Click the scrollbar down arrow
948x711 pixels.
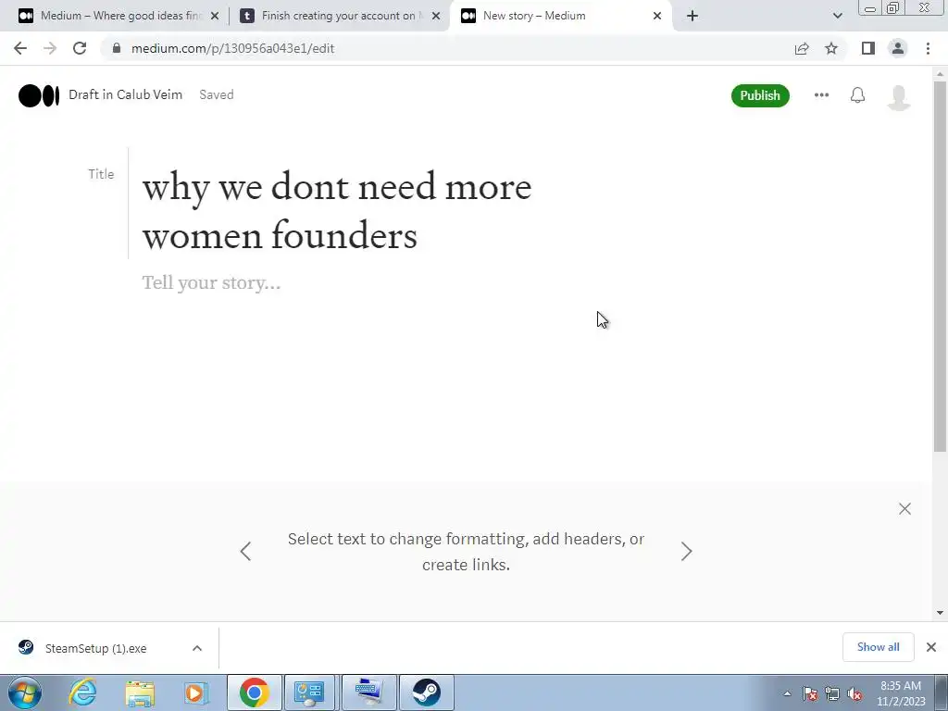click(x=940, y=613)
